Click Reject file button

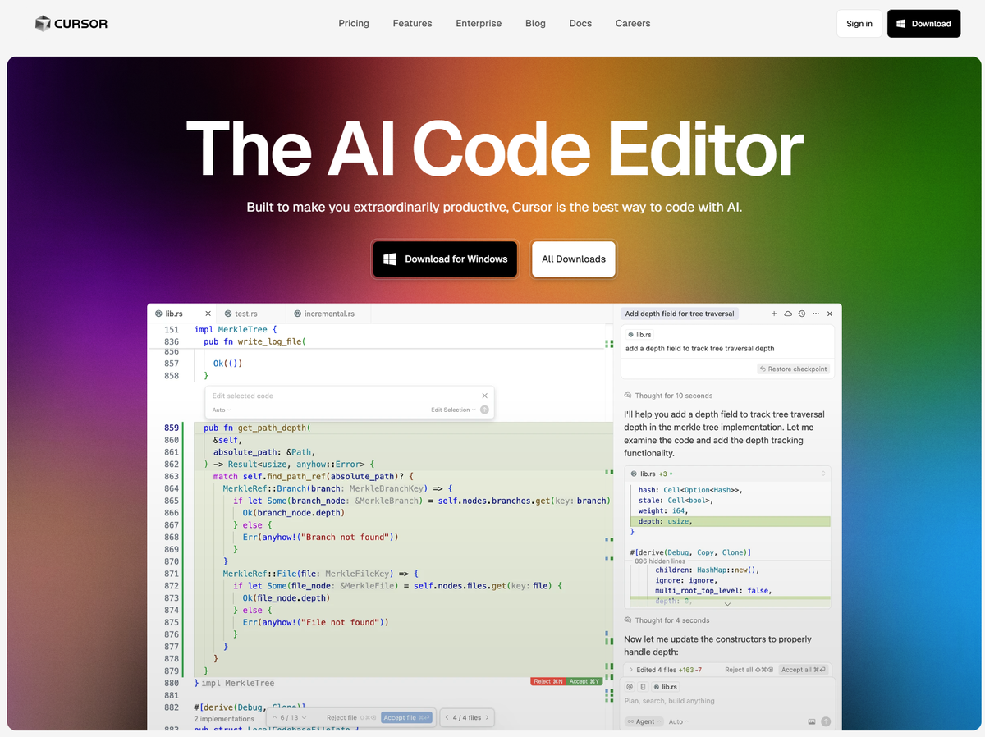point(350,717)
